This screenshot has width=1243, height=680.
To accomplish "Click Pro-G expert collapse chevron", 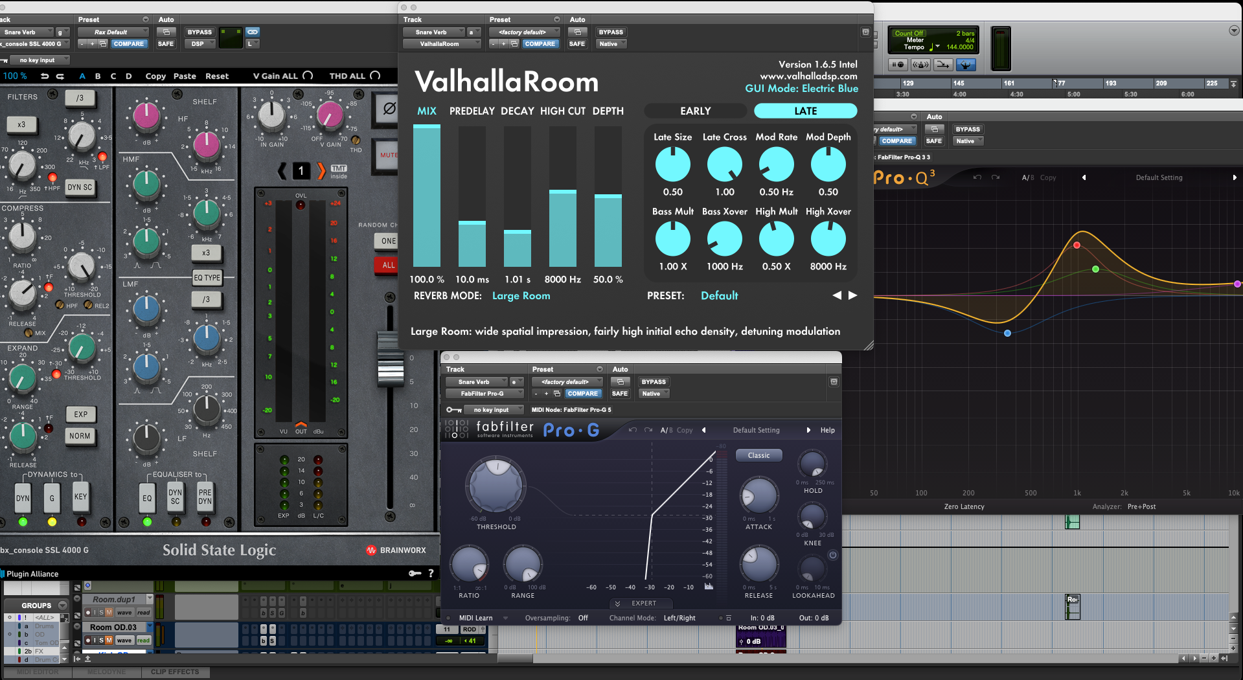I will pos(617,603).
